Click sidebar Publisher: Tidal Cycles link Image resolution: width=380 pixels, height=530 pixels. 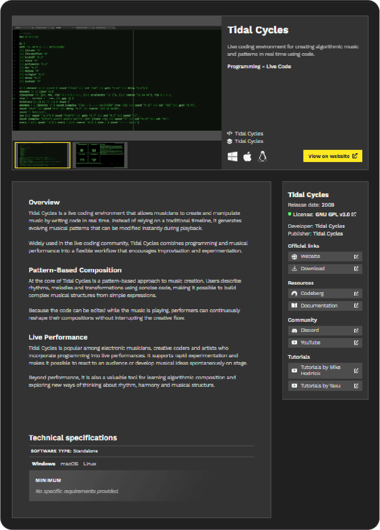click(328, 234)
